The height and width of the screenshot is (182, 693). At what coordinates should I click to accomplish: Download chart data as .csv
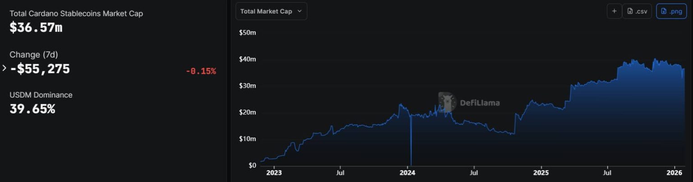[x=637, y=11]
